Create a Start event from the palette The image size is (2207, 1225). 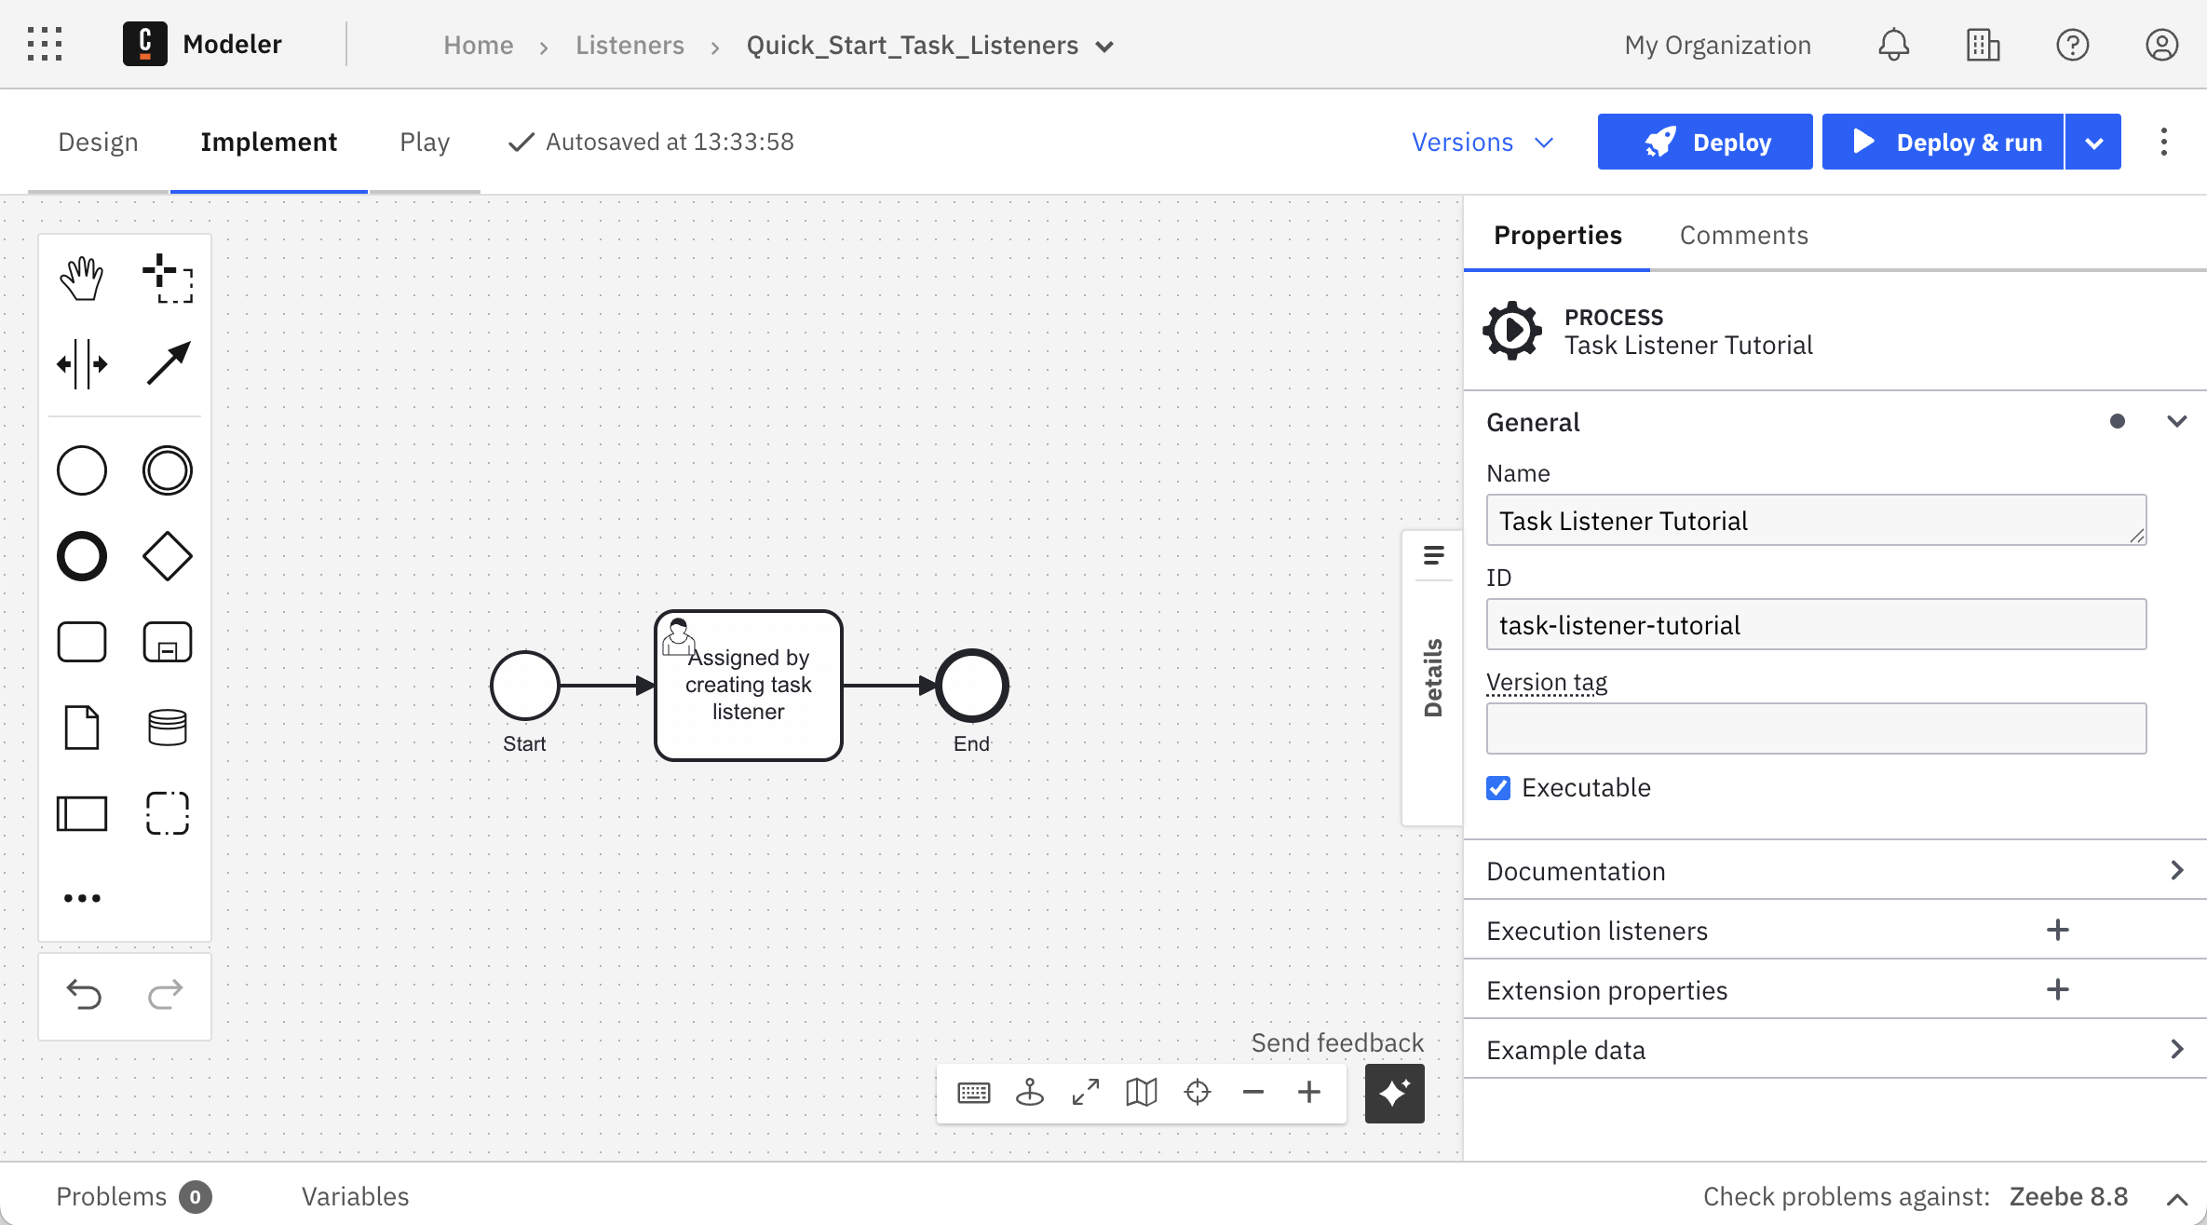[x=82, y=470]
